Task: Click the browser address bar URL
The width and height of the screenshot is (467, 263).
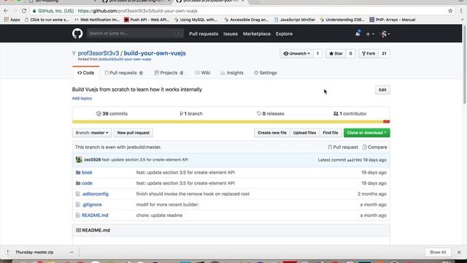Action: pos(137,11)
